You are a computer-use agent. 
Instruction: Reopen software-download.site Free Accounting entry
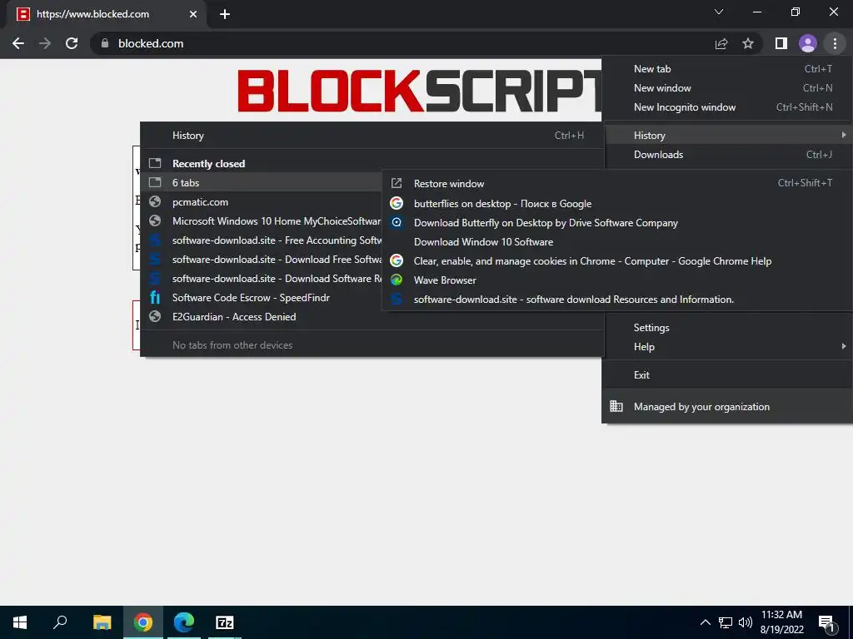(x=261, y=240)
